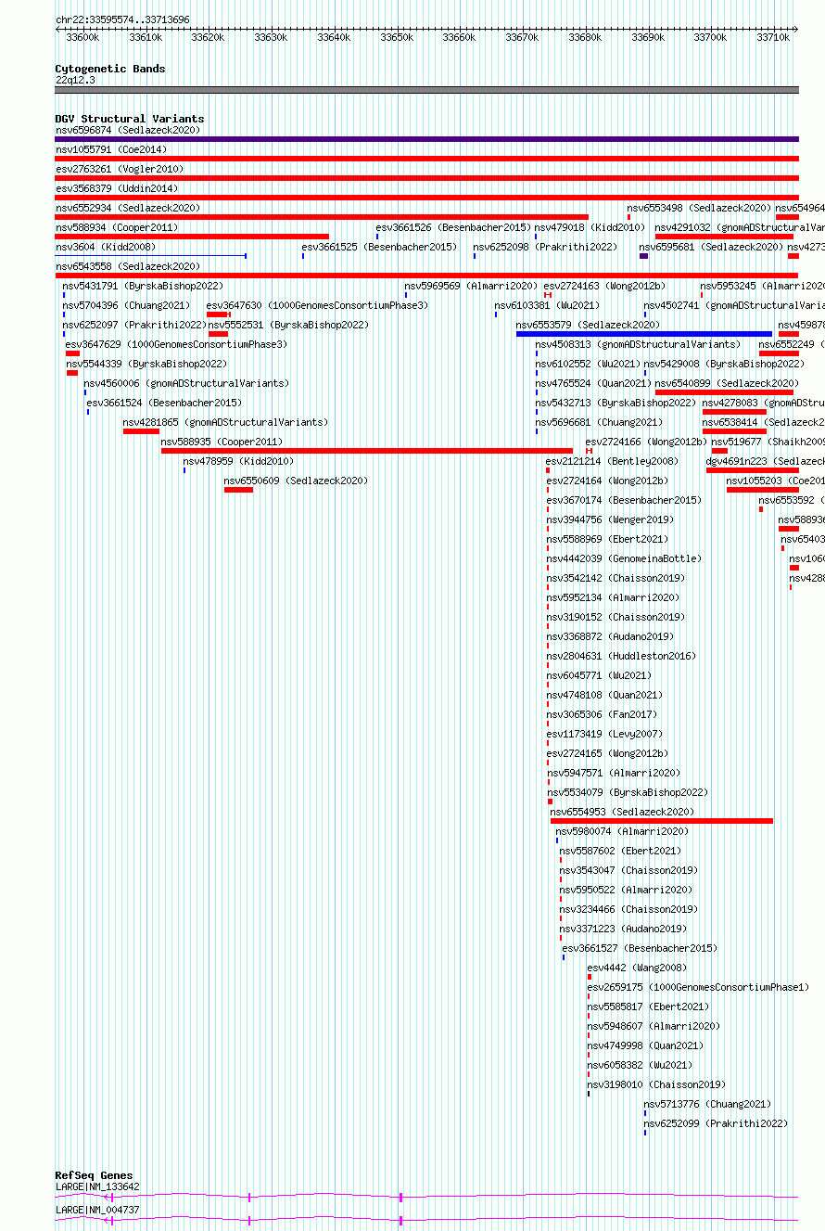This screenshot has height=1231, width=825.
Task: Click the DGV Structural Variants track title
Action: click(x=129, y=119)
